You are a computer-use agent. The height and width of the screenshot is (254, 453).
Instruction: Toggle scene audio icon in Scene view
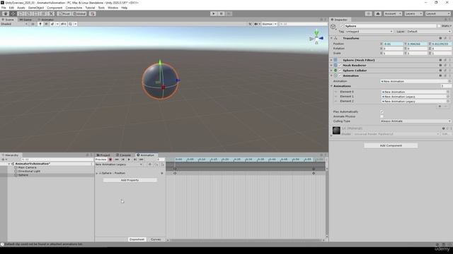tap(46, 24)
